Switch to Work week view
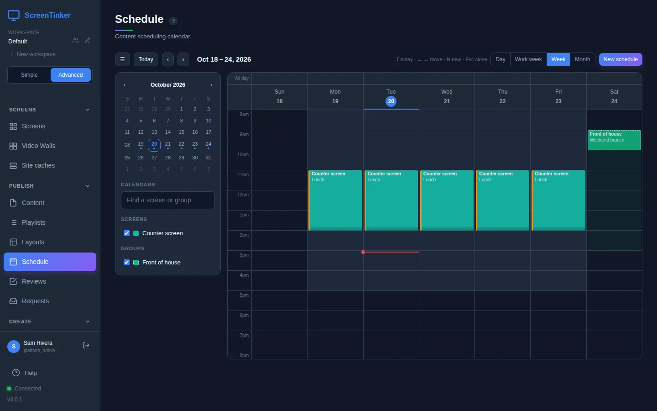The height and width of the screenshot is (411, 657). (x=528, y=59)
